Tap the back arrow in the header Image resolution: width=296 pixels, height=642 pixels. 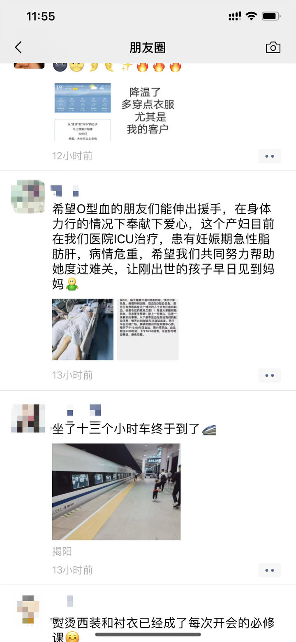pyautogui.click(x=18, y=48)
